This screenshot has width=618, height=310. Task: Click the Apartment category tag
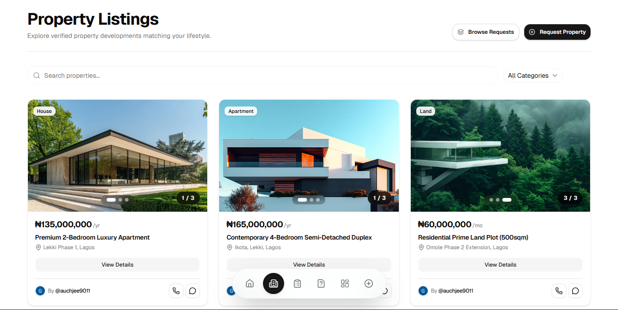click(241, 111)
